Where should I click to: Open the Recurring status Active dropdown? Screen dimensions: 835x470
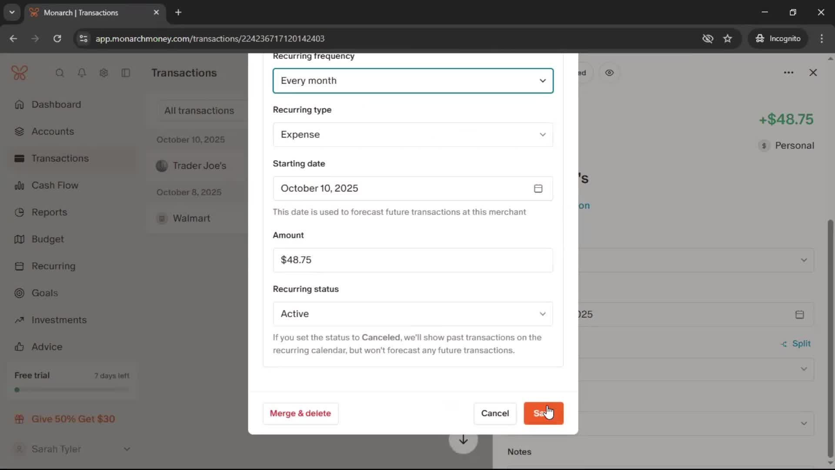[x=413, y=314]
